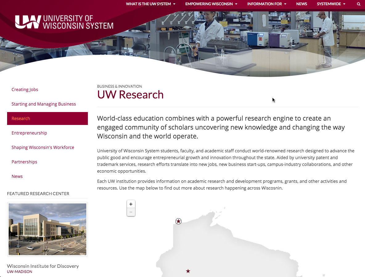Expand the What Is The UW System menu
The image size is (365, 277).
tap(150, 4)
